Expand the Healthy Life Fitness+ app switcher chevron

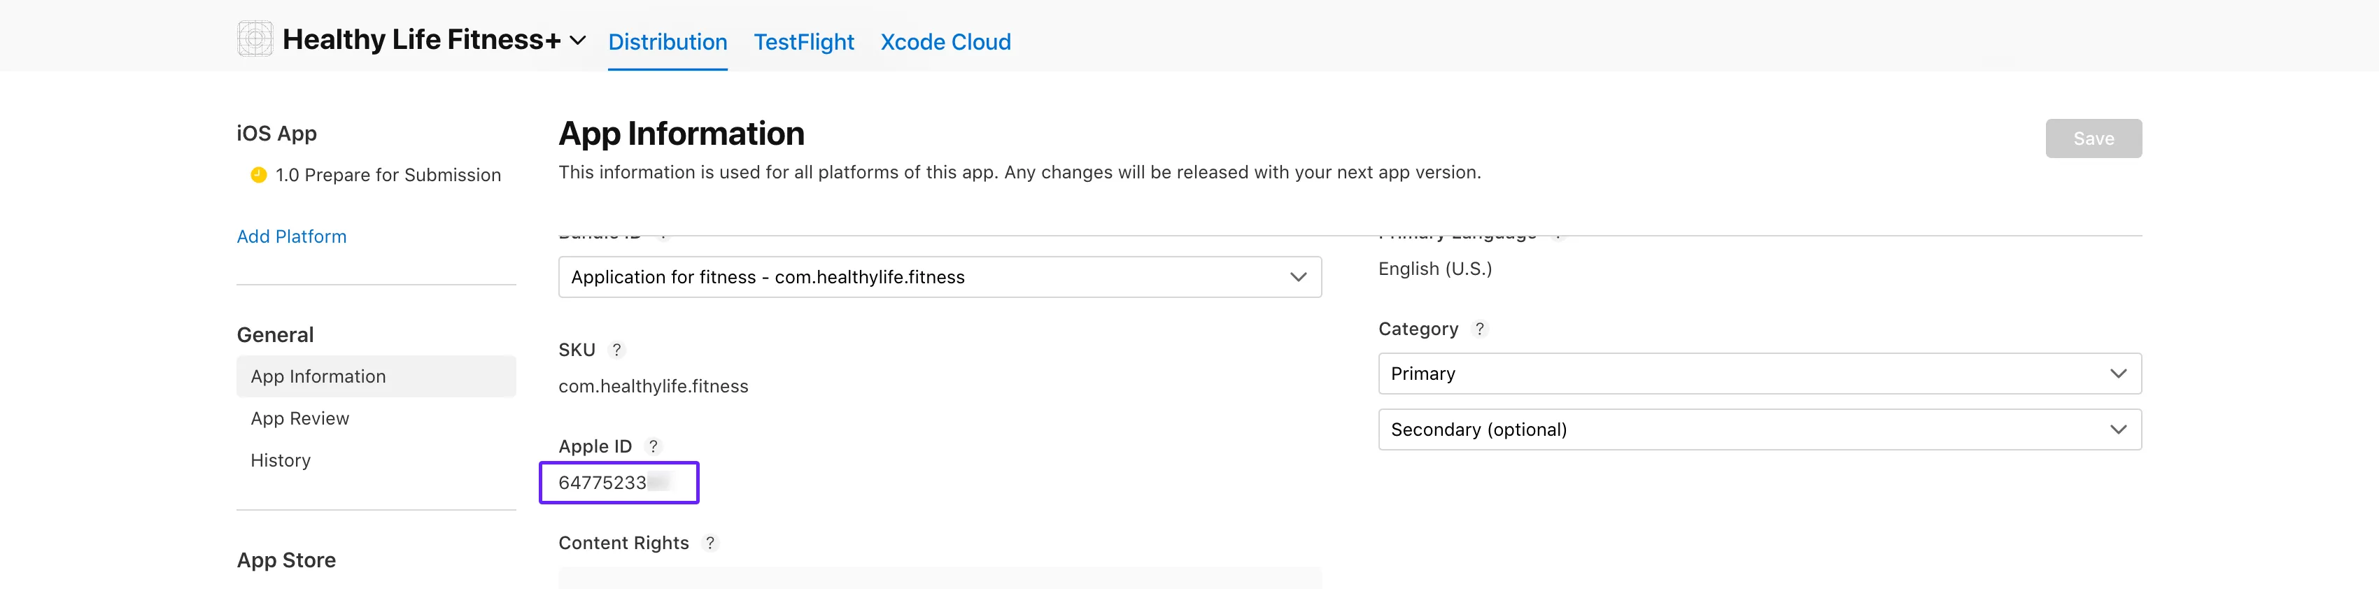tap(578, 41)
